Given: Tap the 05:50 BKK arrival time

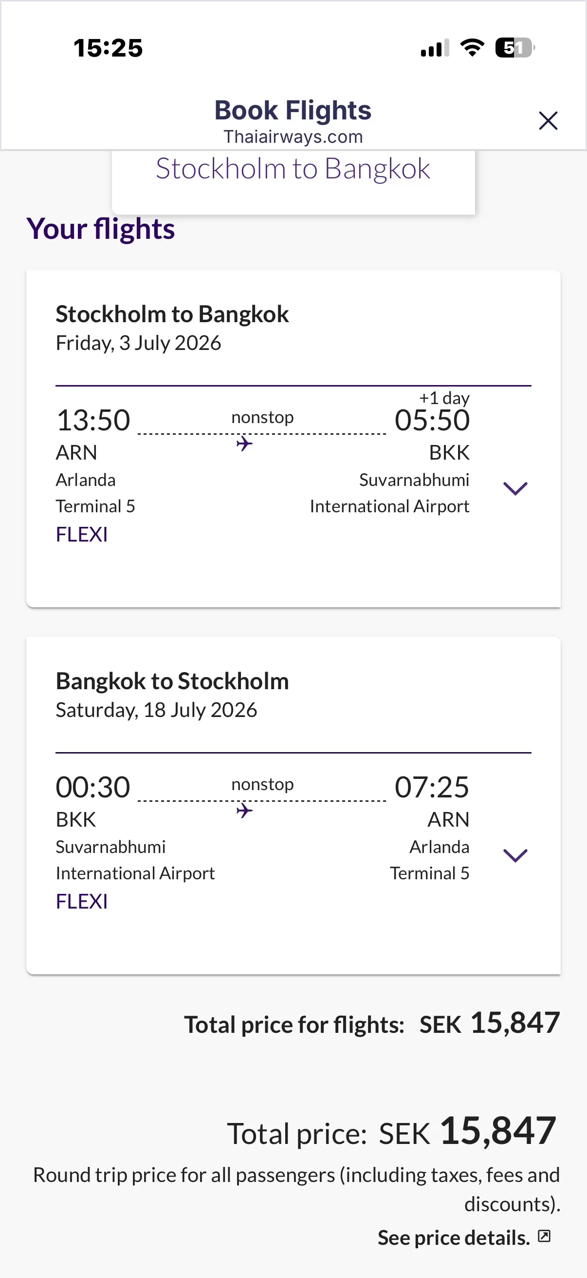Looking at the screenshot, I should 431,420.
